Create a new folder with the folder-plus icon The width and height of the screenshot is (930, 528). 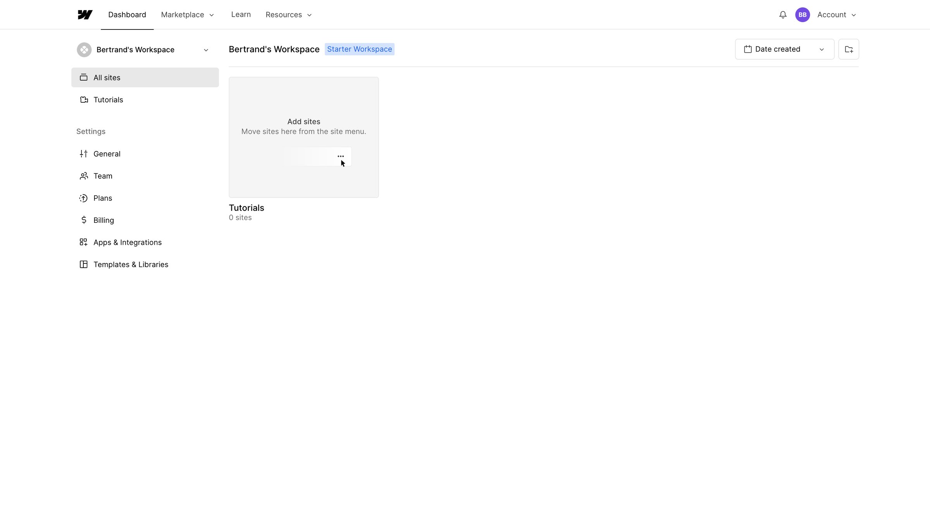point(849,49)
